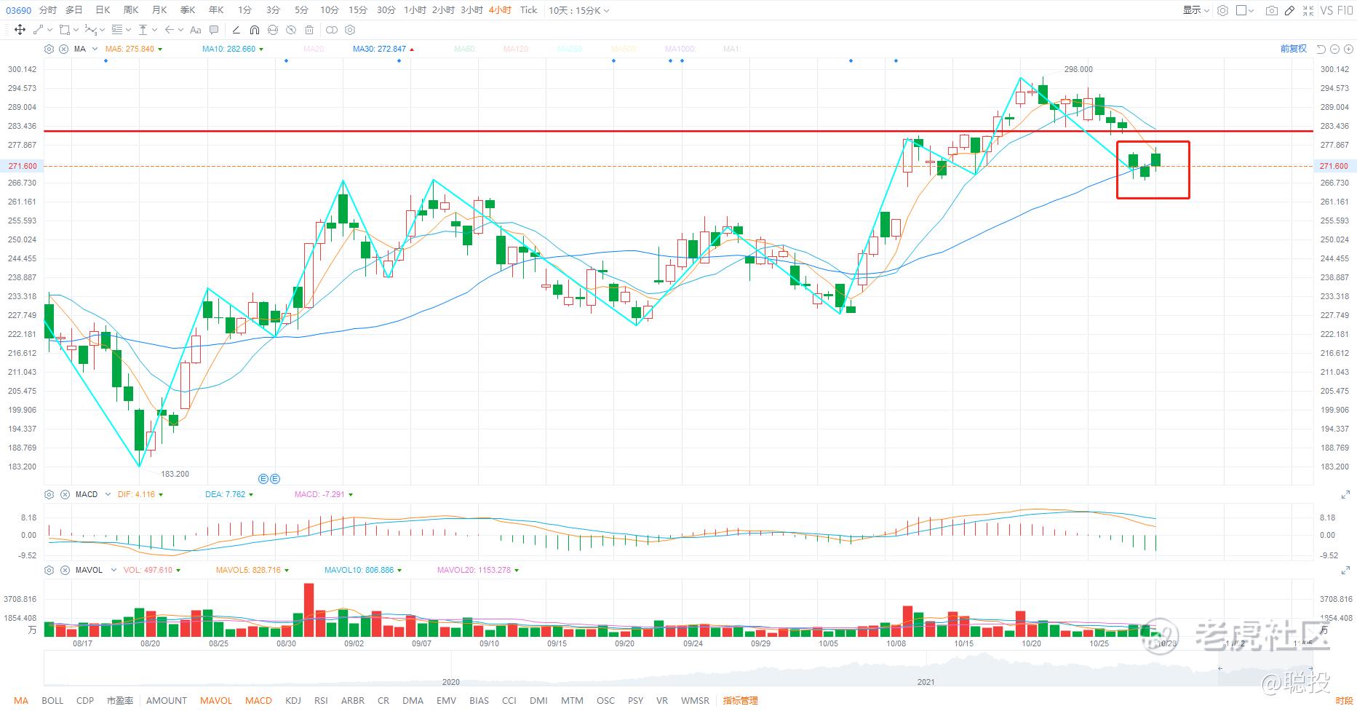Select the BOLL indicator at bottom
Viewport: 1357px width, 714px height.
(x=52, y=700)
